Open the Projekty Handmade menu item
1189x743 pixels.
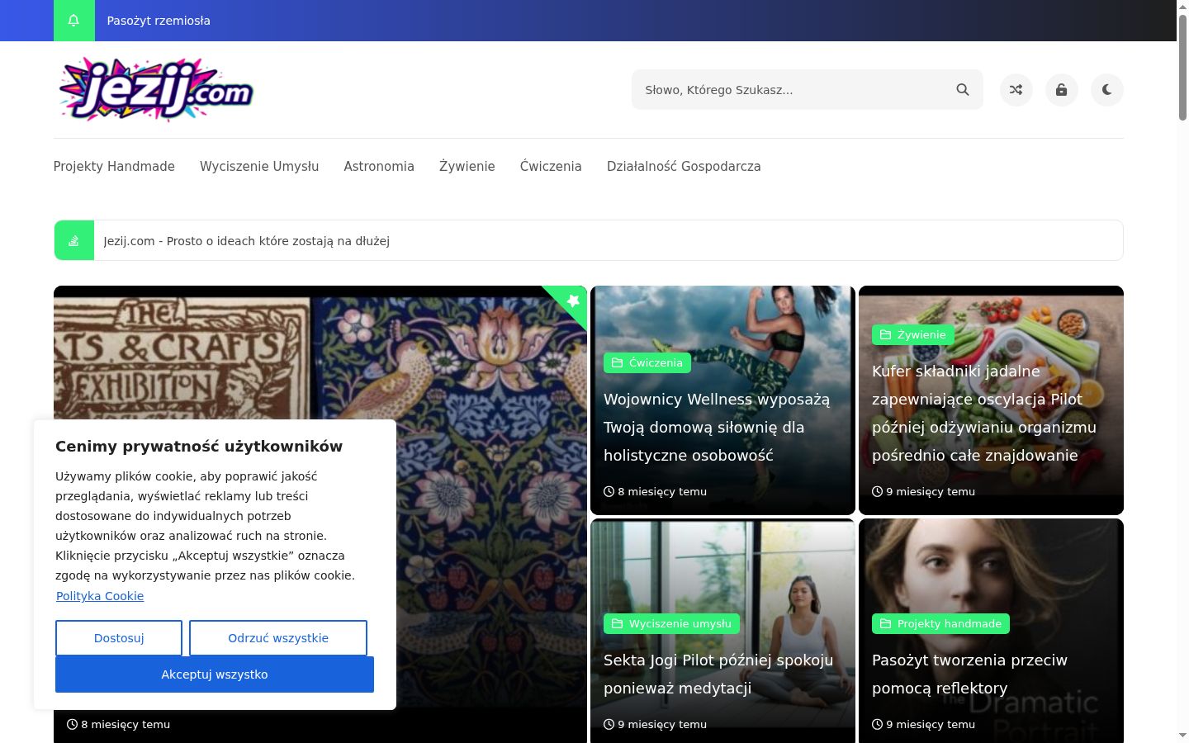pyautogui.click(x=114, y=166)
